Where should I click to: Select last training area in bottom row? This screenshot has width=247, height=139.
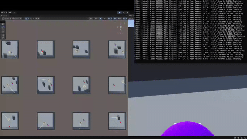pos(117,121)
